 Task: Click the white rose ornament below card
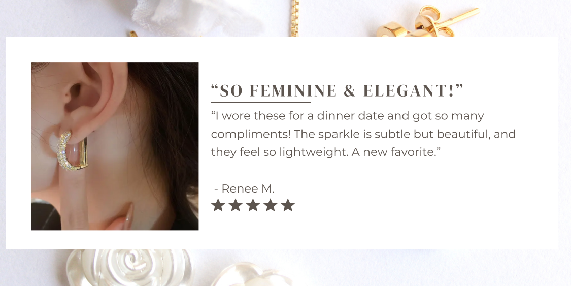(129, 267)
